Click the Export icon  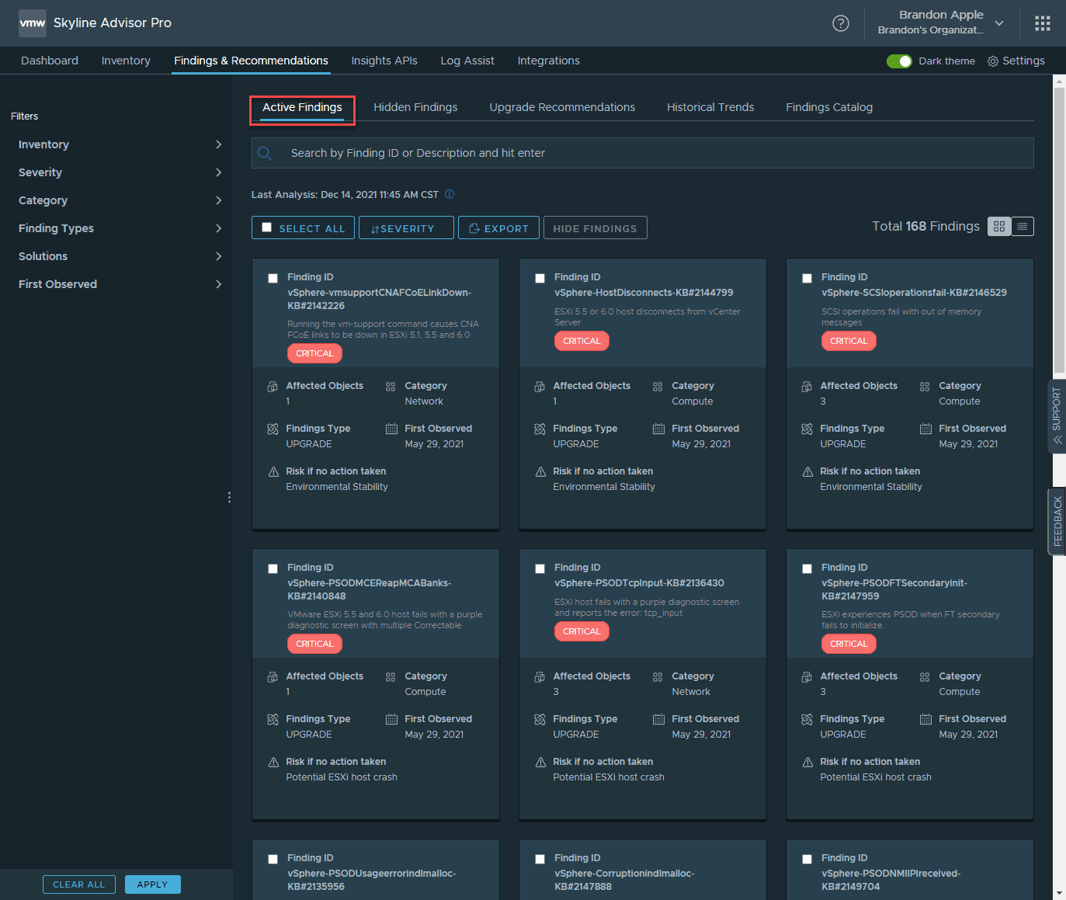(474, 228)
